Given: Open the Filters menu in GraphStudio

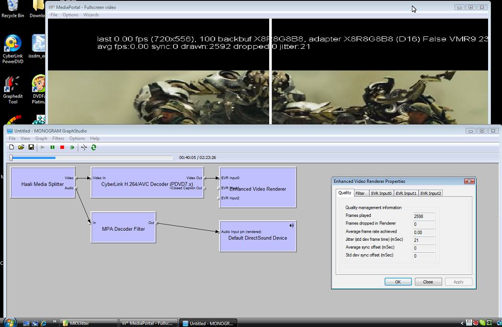Looking at the screenshot, I should (x=58, y=138).
